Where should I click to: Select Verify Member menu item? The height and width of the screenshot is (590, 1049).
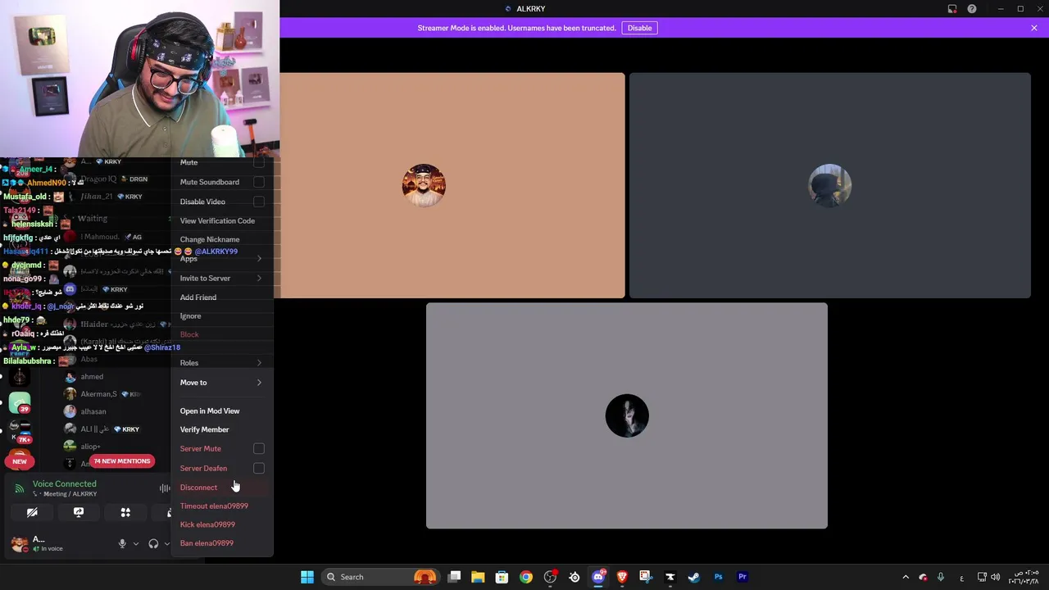[222, 429]
